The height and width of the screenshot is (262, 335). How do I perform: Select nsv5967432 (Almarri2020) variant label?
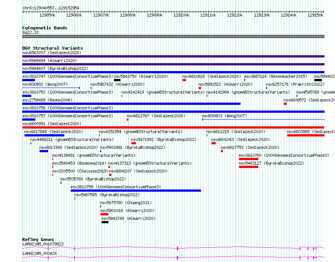[x=117, y=84]
